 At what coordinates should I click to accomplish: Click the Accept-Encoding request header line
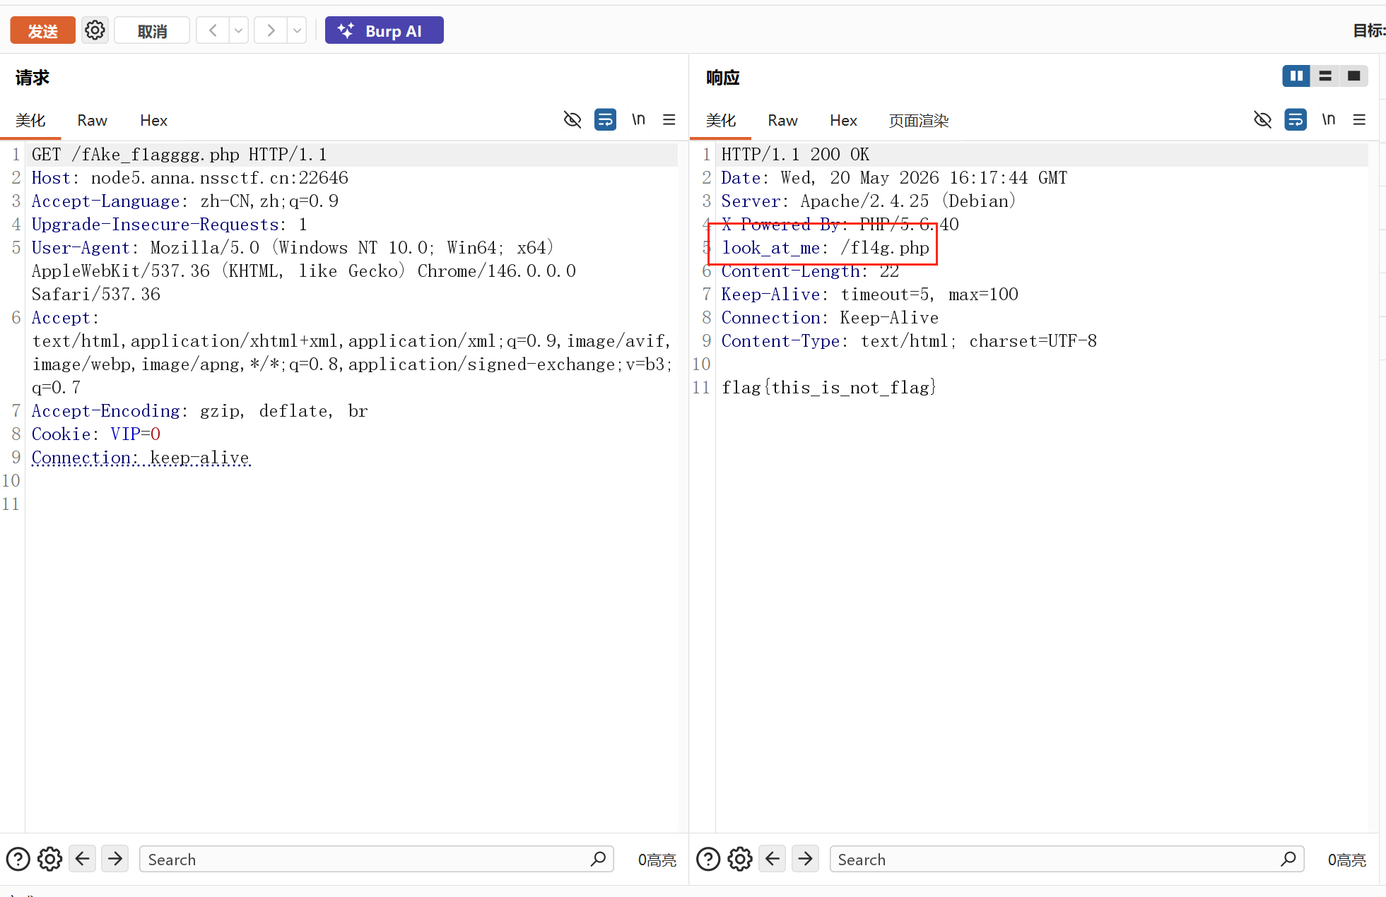(x=199, y=411)
